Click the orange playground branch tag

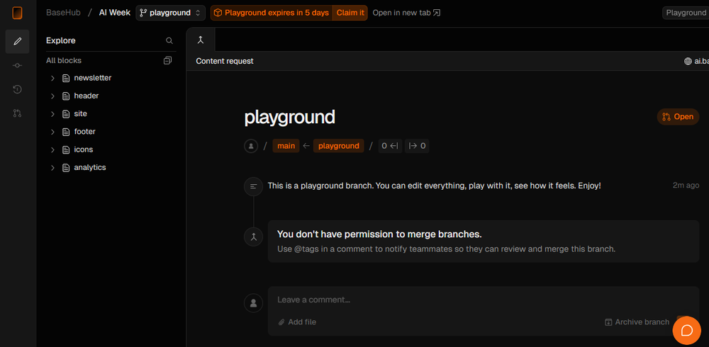pyautogui.click(x=339, y=146)
